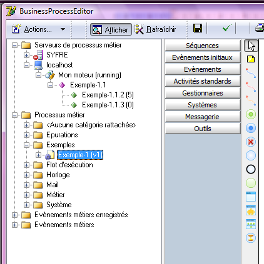Expand the SYFRE server node
The width and height of the screenshot is (264, 264).
pyautogui.click(x=26, y=55)
